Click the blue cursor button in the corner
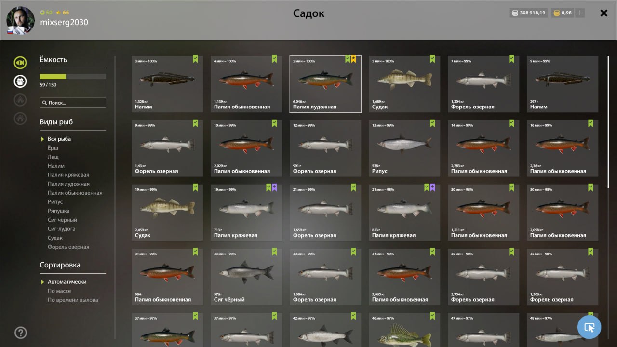Image resolution: width=617 pixels, height=347 pixels. (x=589, y=327)
